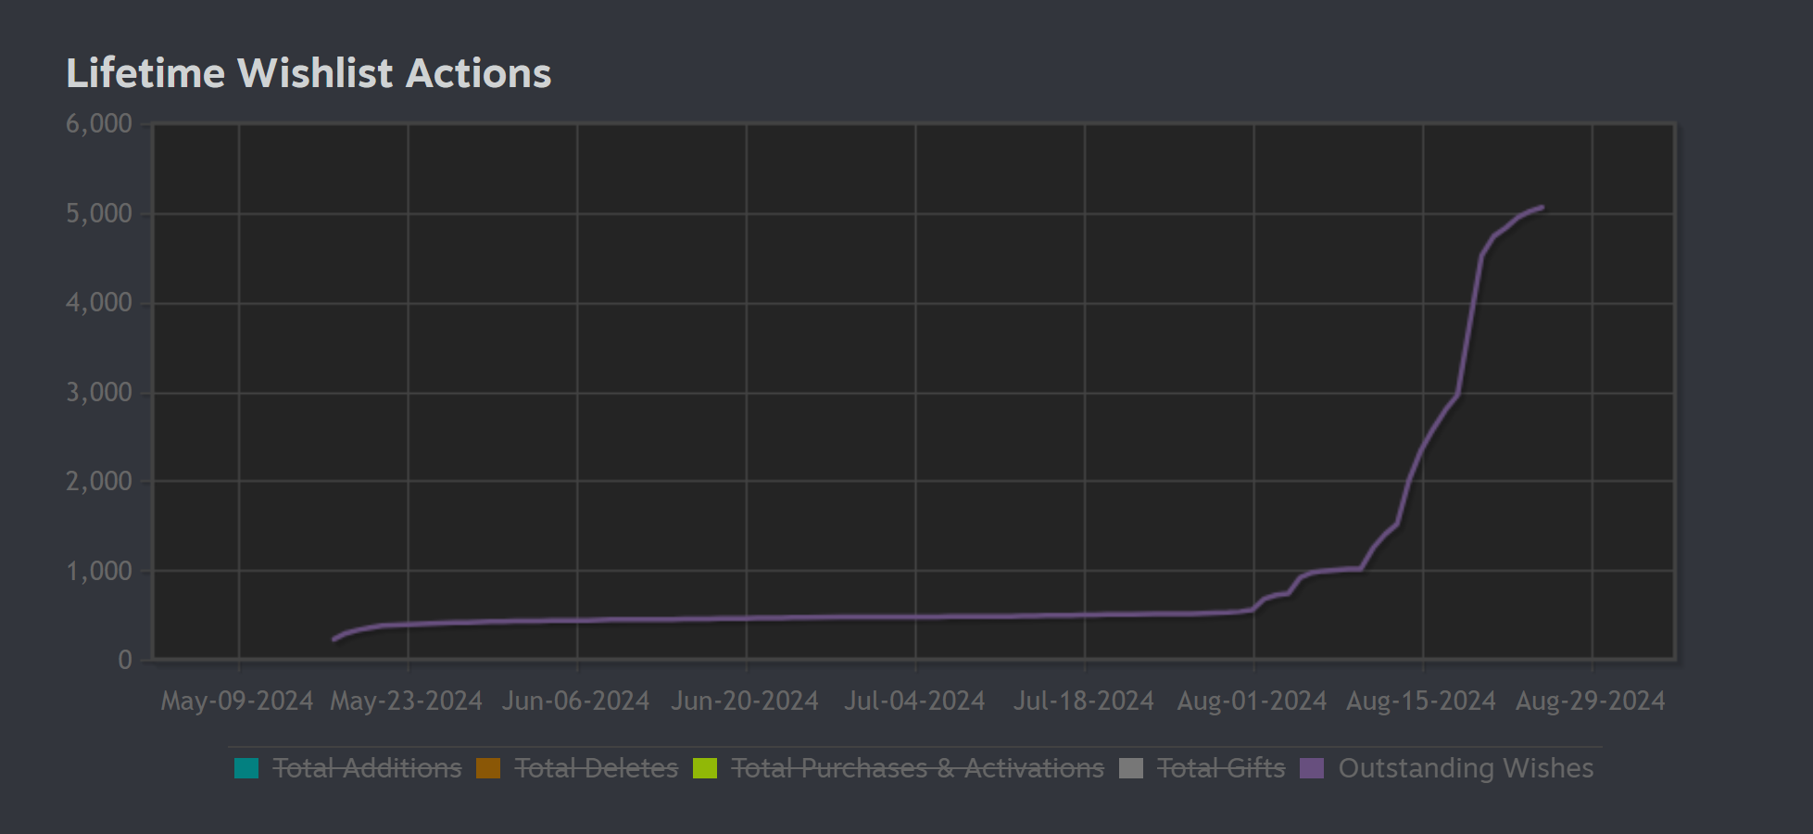Click the green Purchases & Activations swatch

[705, 768]
